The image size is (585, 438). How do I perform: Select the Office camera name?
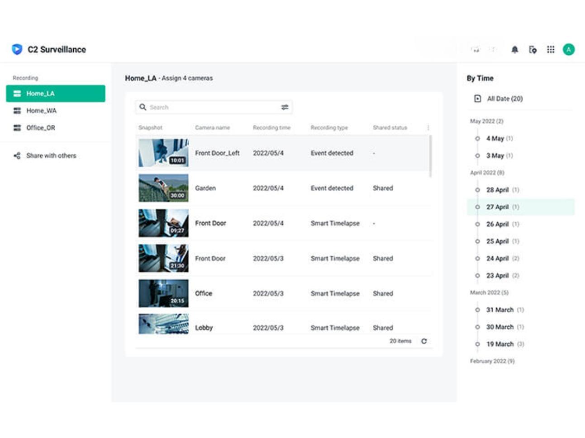203,293
